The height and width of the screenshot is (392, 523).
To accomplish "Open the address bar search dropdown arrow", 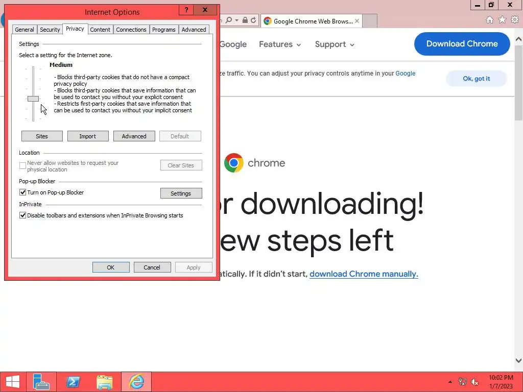I will point(236,20).
